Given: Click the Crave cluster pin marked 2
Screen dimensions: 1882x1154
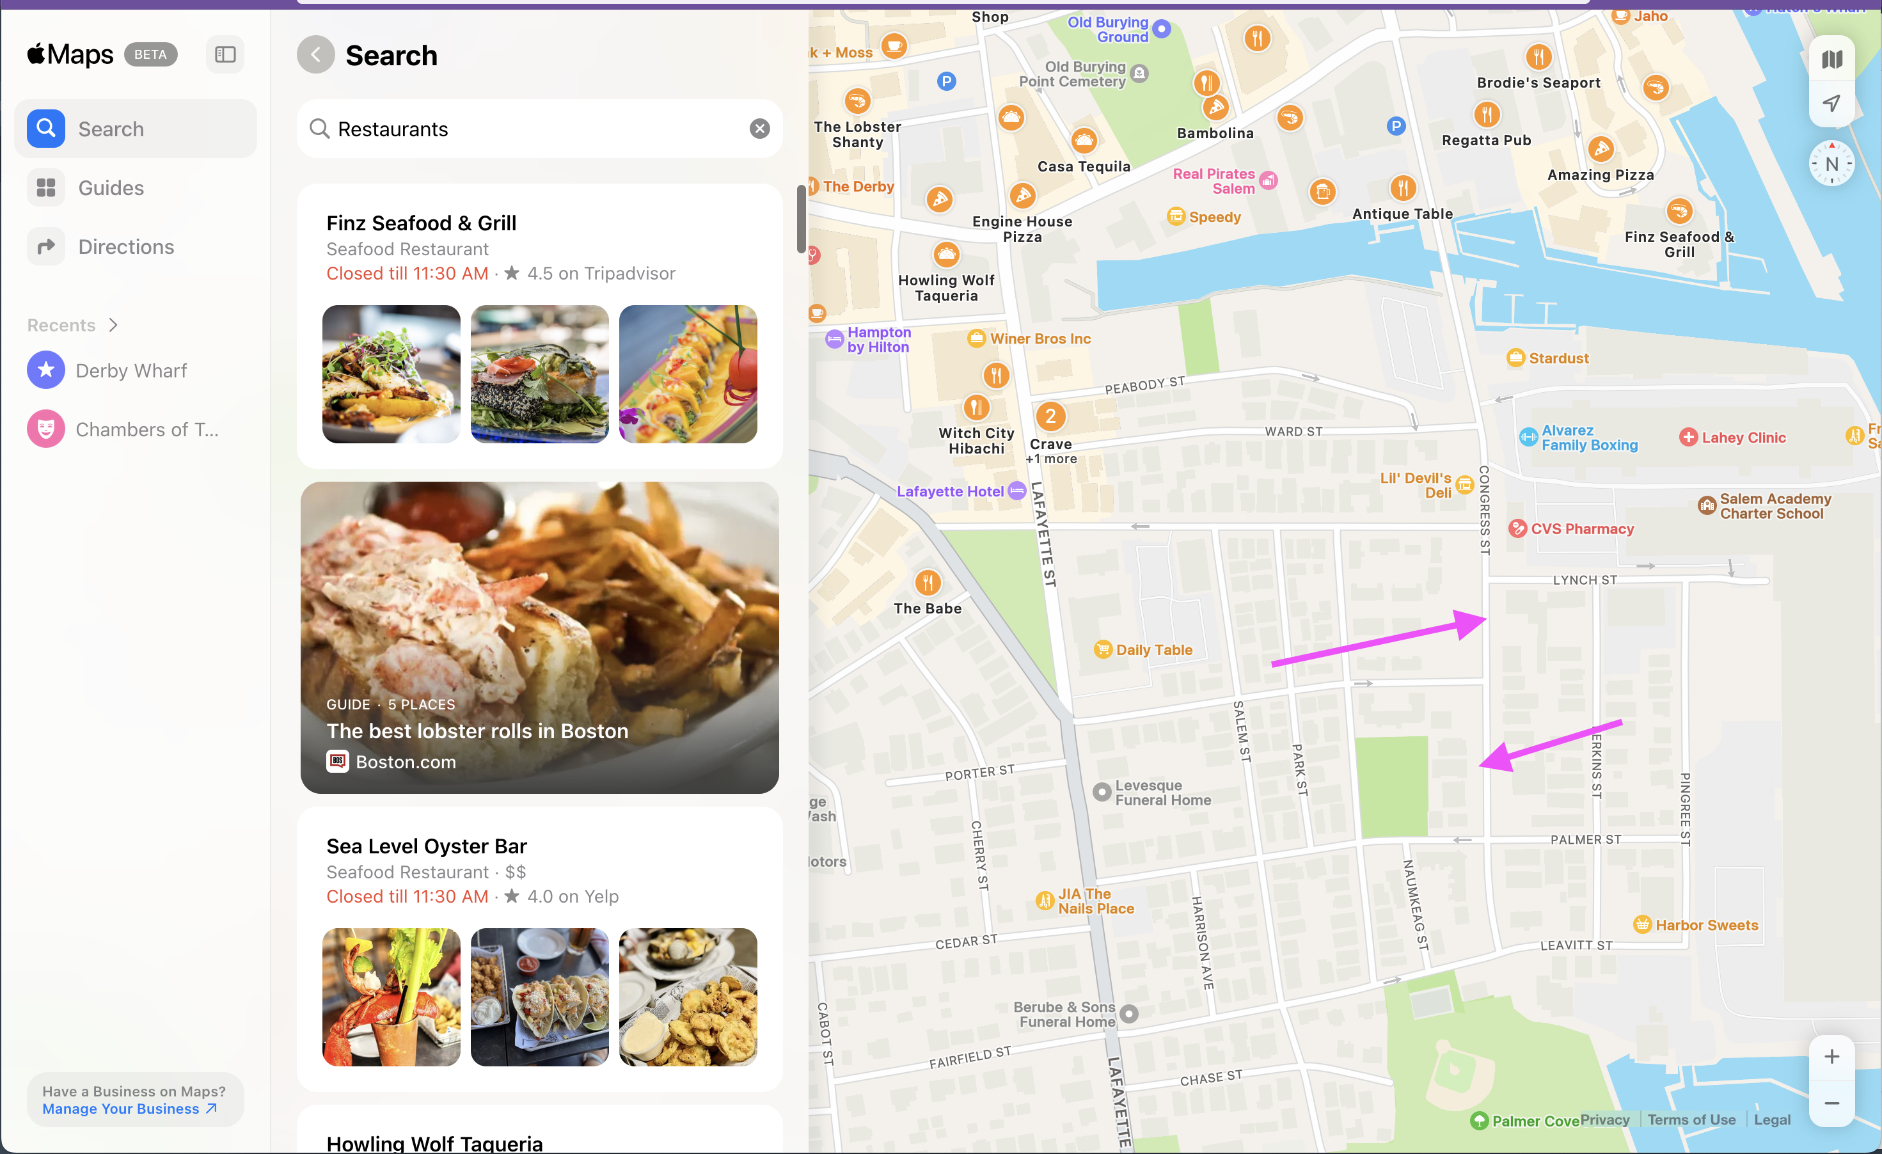Looking at the screenshot, I should (1050, 416).
